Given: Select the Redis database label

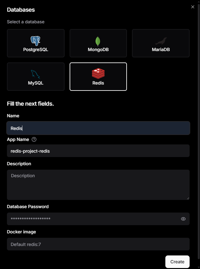Looking at the screenshot, I should 98,83.
